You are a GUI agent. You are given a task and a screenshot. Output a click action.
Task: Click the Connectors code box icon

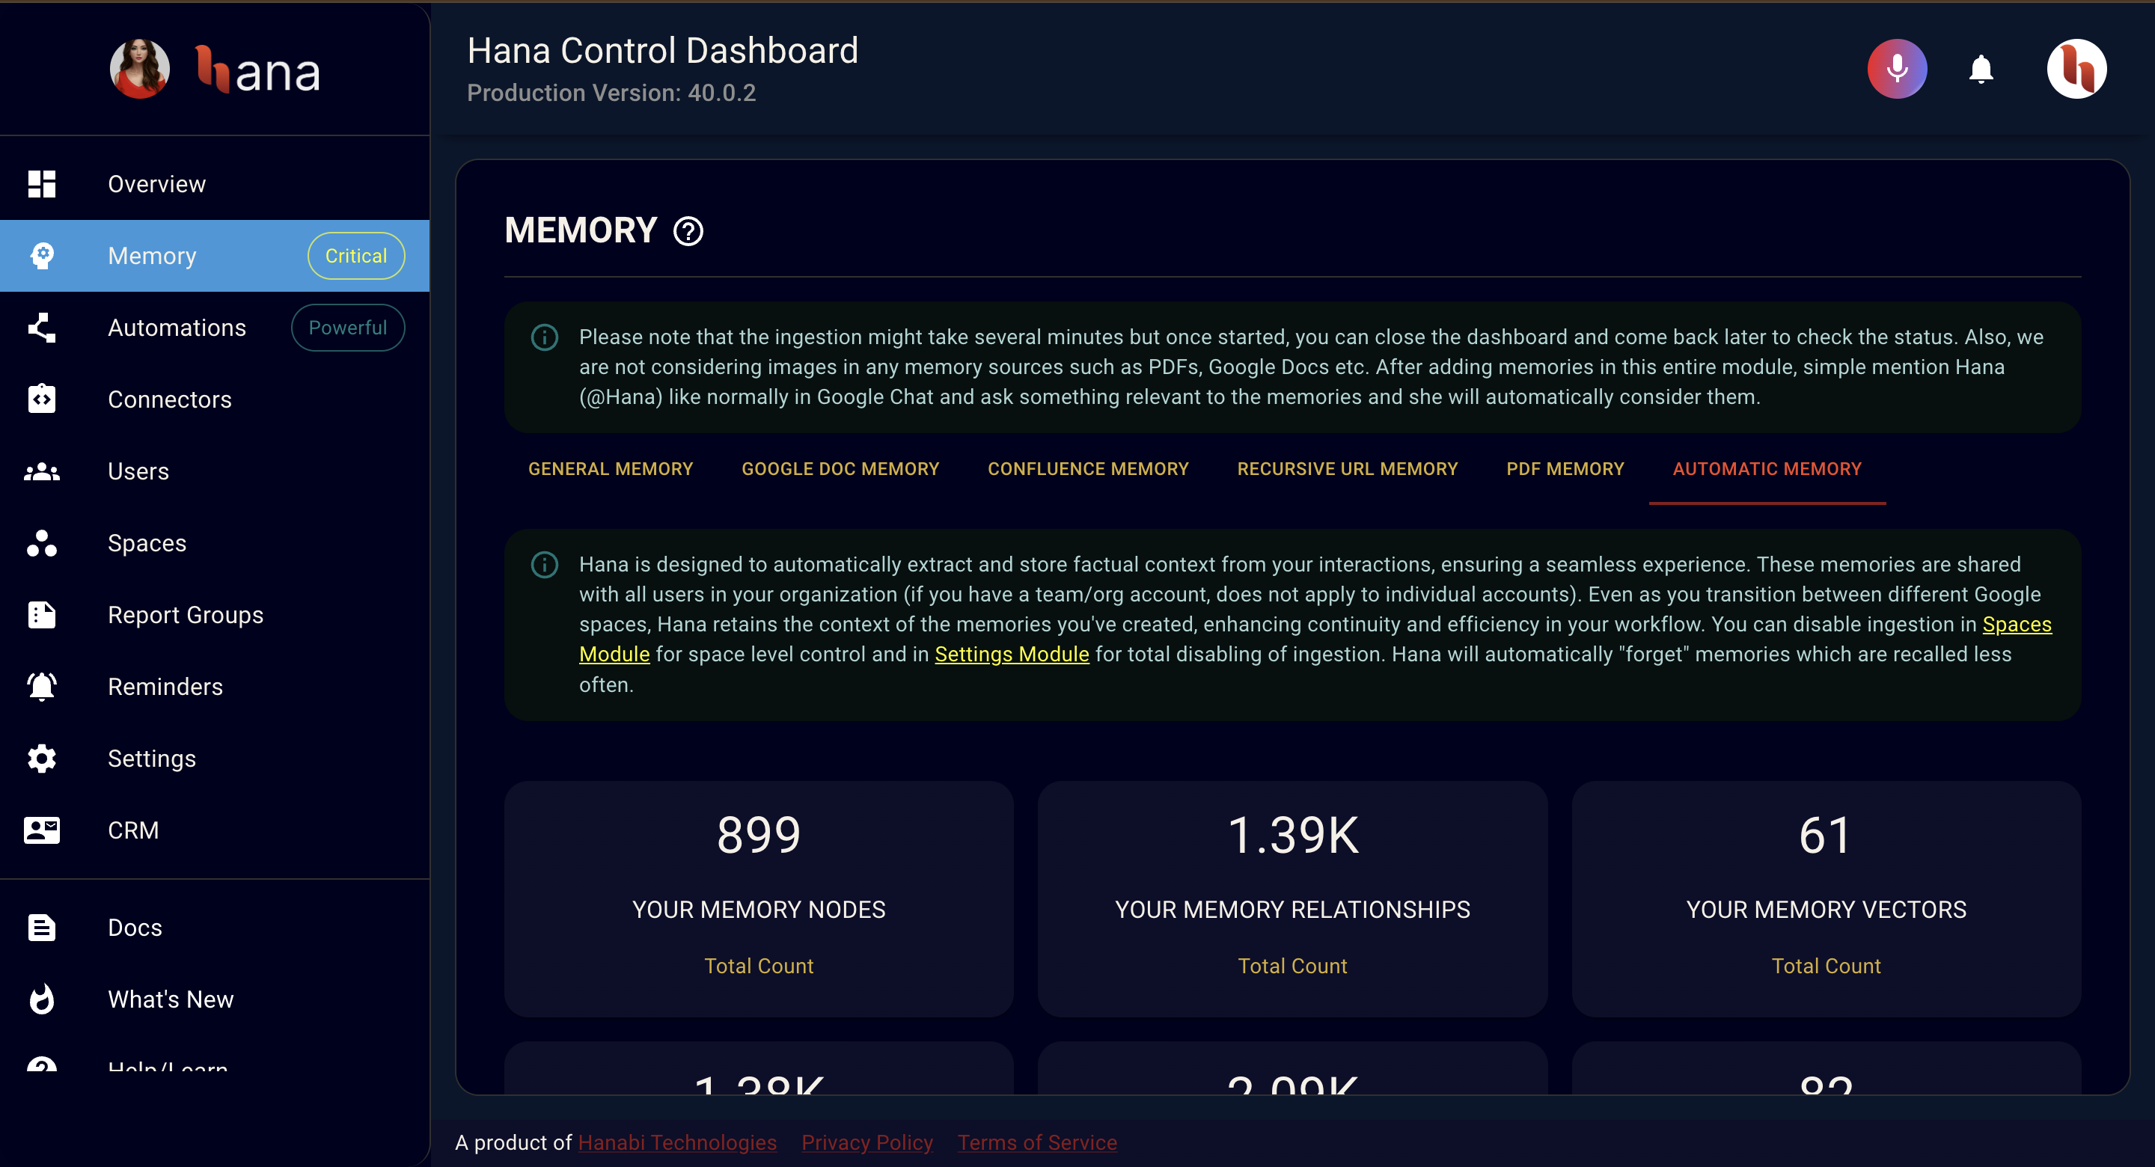pyautogui.click(x=42, y=400)
